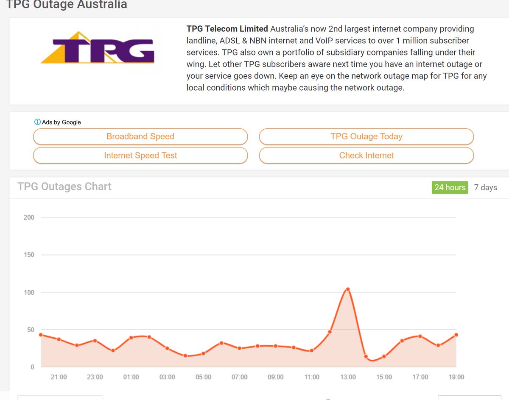Select the data point at 11:00
This screenshot has height=400, width=509.
312,350
